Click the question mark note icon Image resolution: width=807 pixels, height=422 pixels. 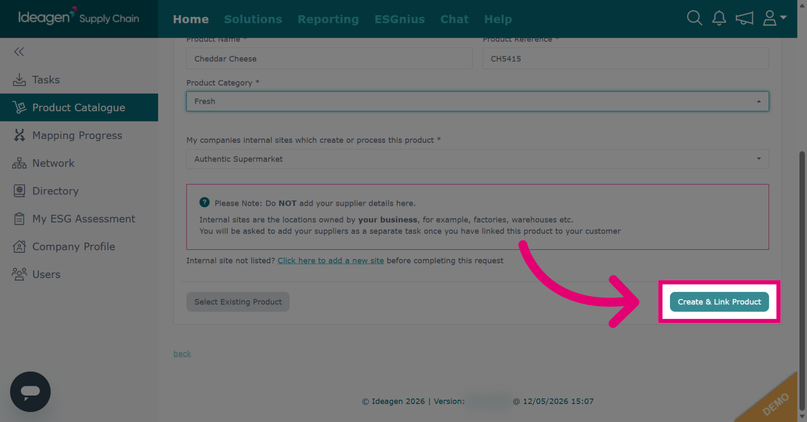pos(204,202)
